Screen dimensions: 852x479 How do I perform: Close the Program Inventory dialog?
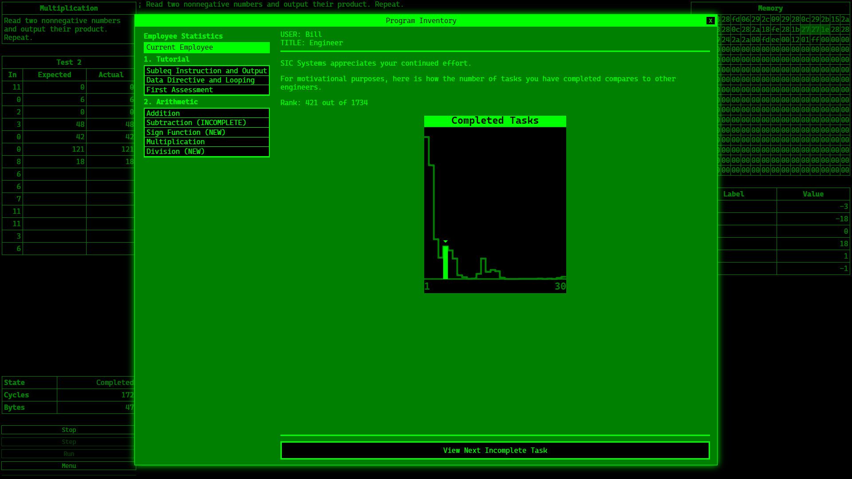point(710,20)
